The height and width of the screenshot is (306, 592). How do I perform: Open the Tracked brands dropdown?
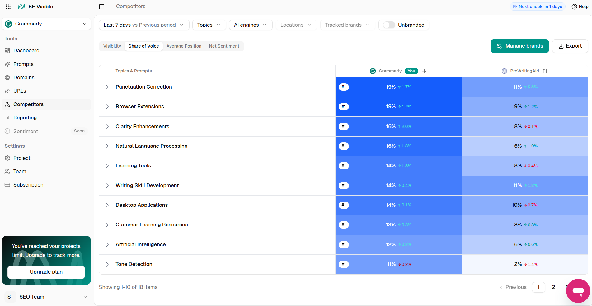click(347, 25)
